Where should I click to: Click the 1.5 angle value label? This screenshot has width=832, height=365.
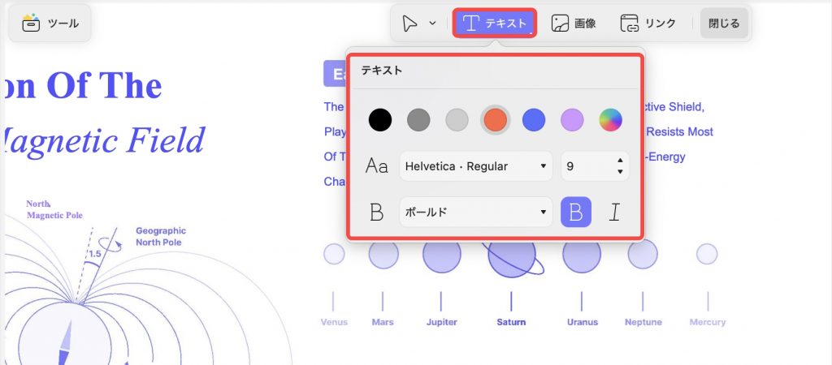94,254
